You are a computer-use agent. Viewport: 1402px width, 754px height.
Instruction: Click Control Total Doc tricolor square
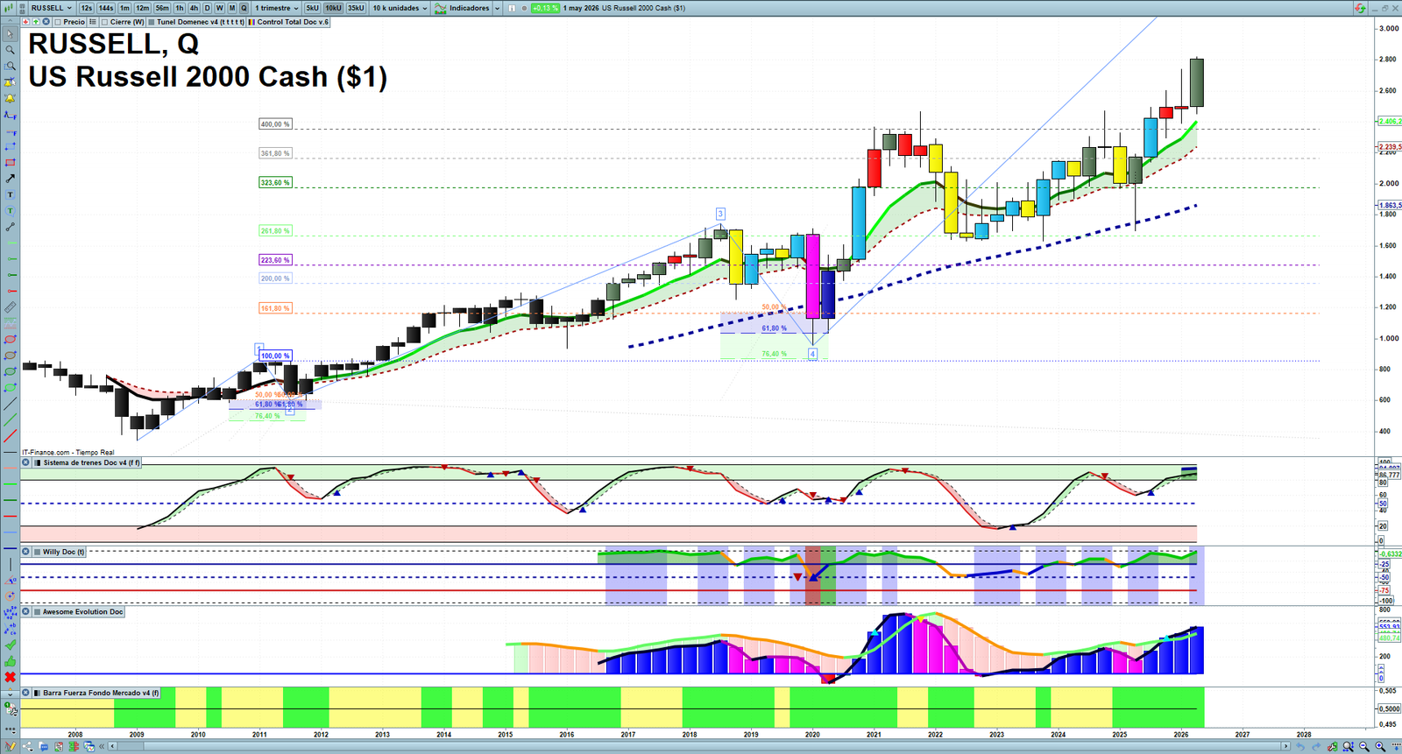(x=251, y=22)
